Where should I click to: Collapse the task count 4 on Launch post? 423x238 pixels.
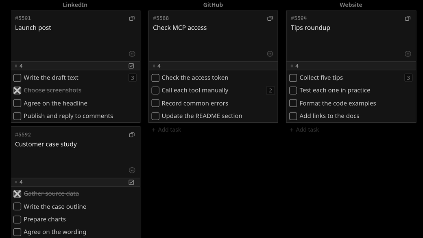pos(19,66)
